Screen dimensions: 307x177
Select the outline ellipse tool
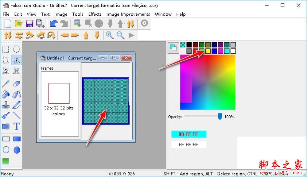[x=6, y=150]
